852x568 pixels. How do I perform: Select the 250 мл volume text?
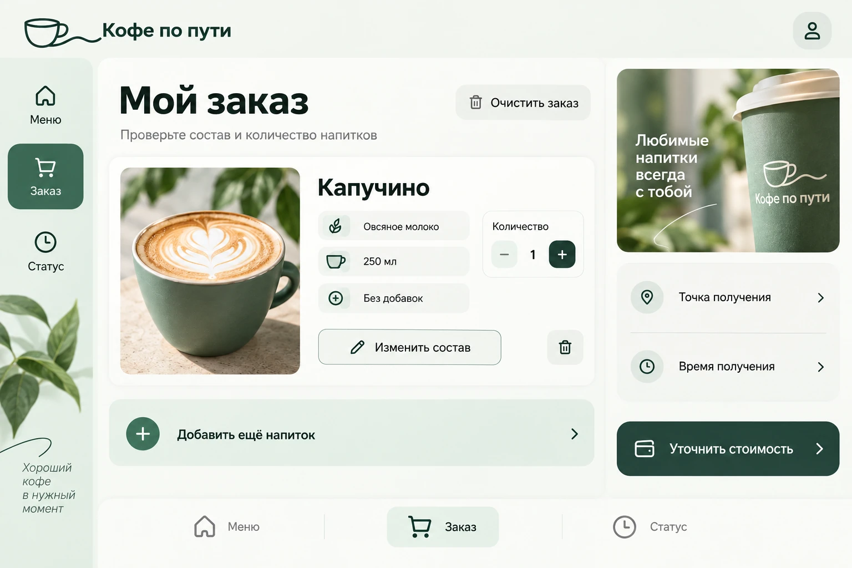coord(380,261)
